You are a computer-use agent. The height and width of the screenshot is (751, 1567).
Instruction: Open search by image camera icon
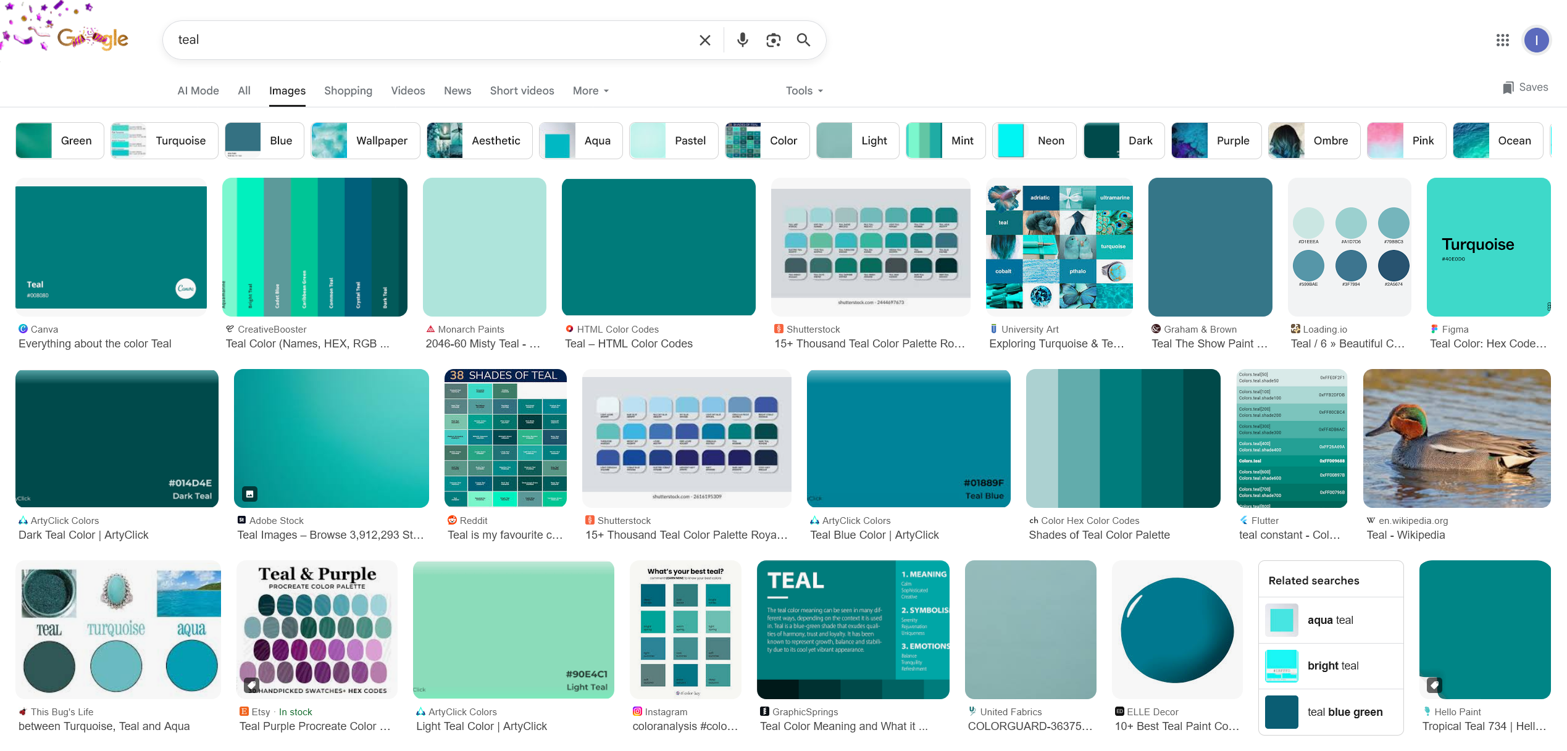pyautogui.click(x=773, y=40)
